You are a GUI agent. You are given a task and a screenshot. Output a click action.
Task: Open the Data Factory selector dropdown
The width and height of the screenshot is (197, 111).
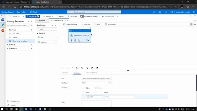click(23, 16)
